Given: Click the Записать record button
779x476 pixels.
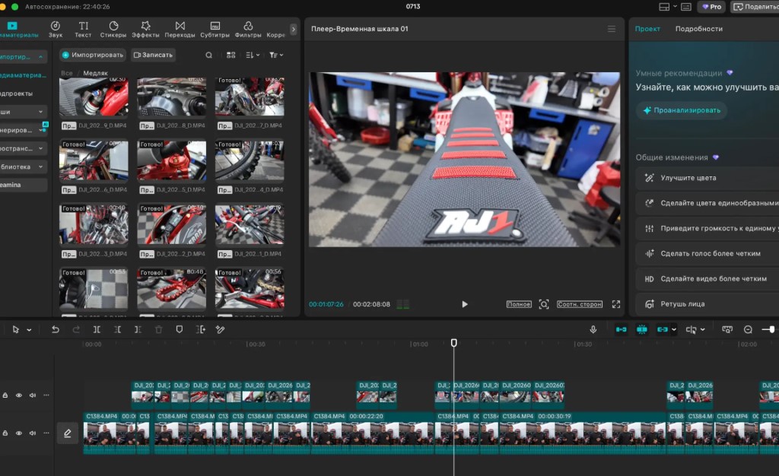Looking at the screenshot, I should 154,55.
